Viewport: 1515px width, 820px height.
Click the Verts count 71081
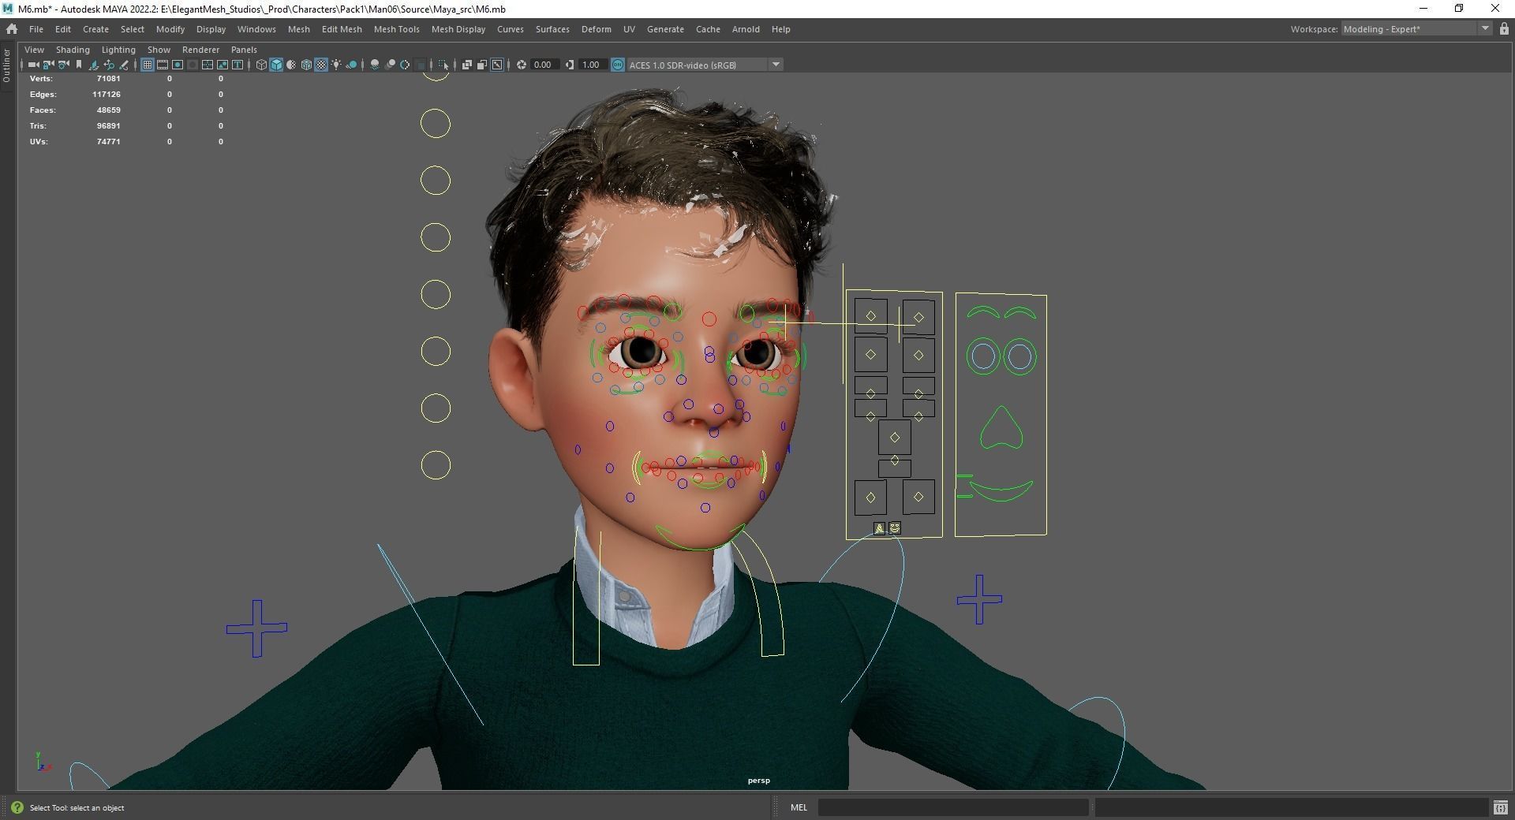[108, 78]
